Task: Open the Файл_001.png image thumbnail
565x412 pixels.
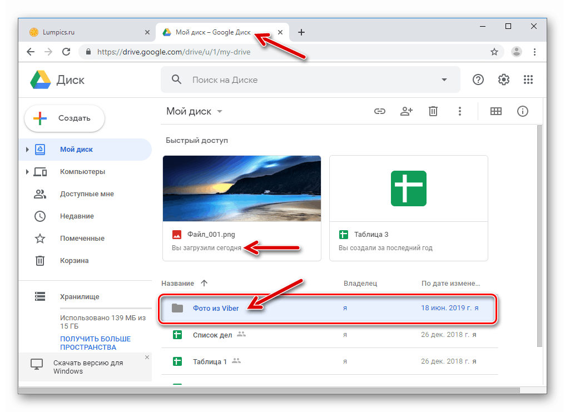Action: click(242, 188)
